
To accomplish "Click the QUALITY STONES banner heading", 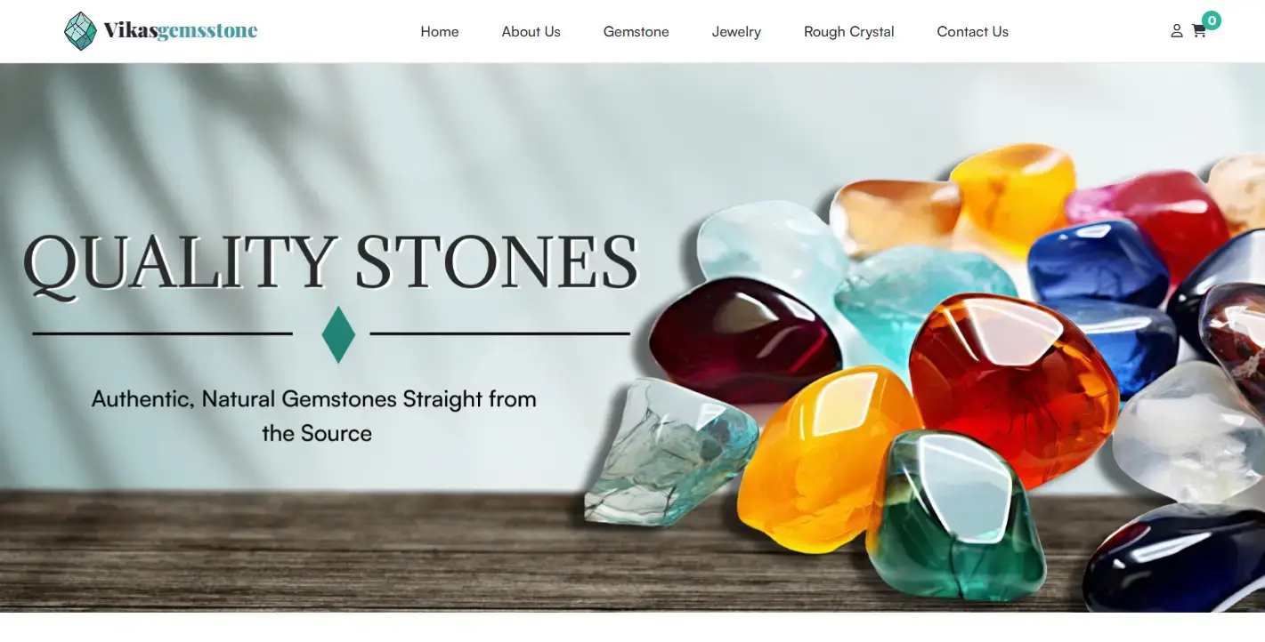I will [x=331, y=263].
